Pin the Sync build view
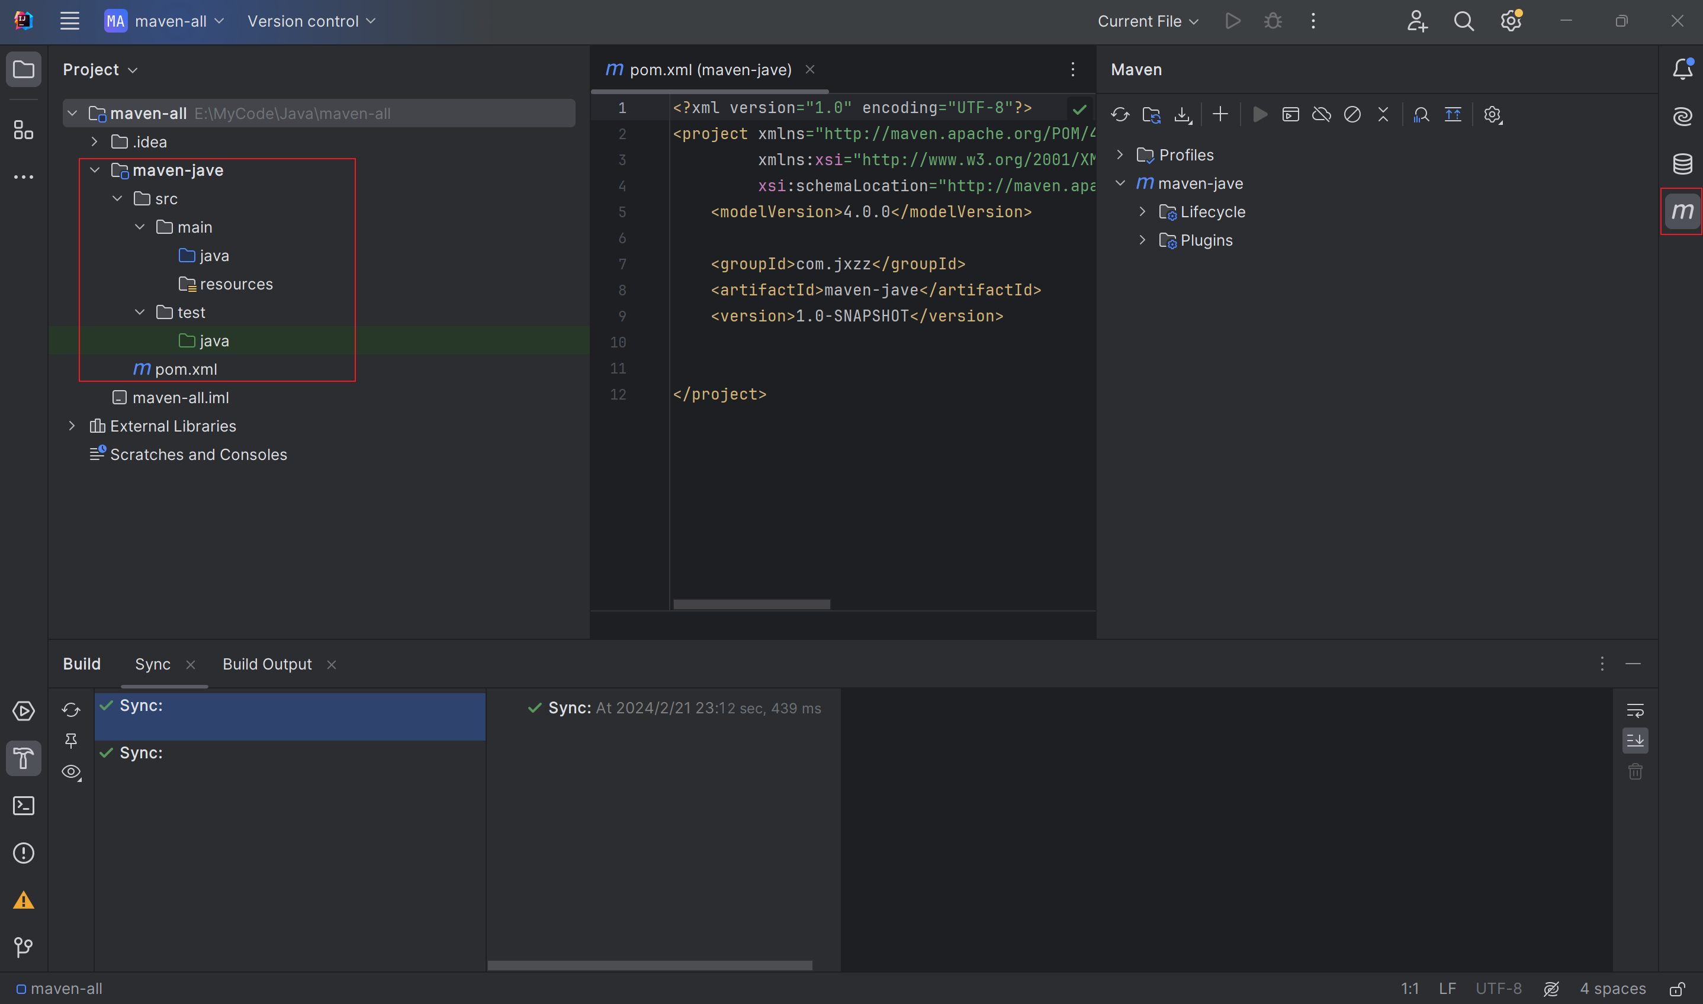This screenshot has width=1703, height=1004. [70, 741]
